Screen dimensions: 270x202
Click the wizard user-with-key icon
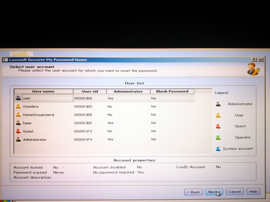click(x=253, y=69)
